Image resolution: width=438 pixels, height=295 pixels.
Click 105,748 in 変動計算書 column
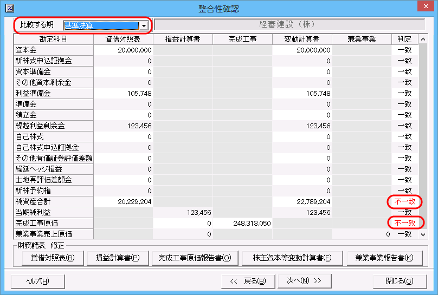(x=318, y=94)
